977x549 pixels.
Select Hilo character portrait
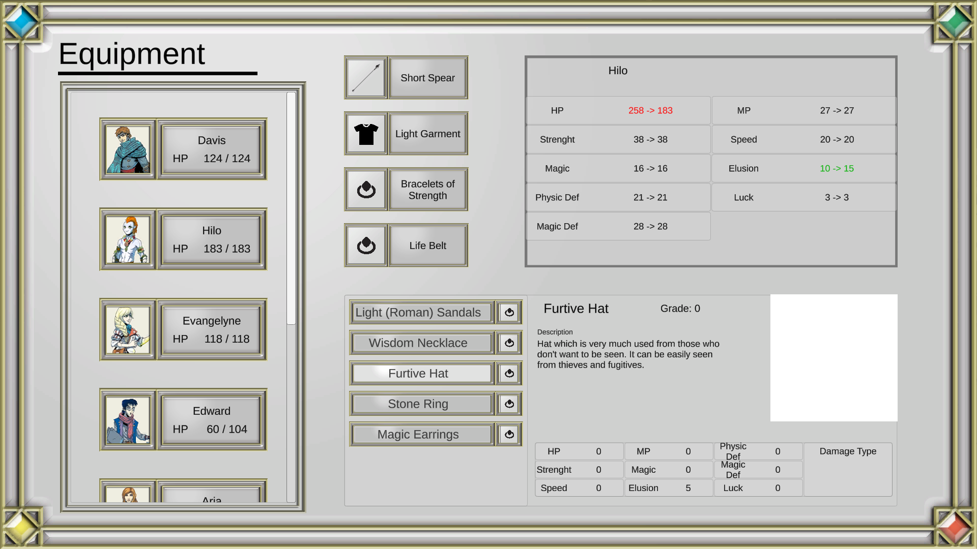(x=128, y=239)
